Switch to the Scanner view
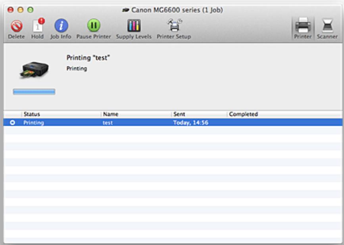Viewport: 344px width, 245px height. coord(327,28)
